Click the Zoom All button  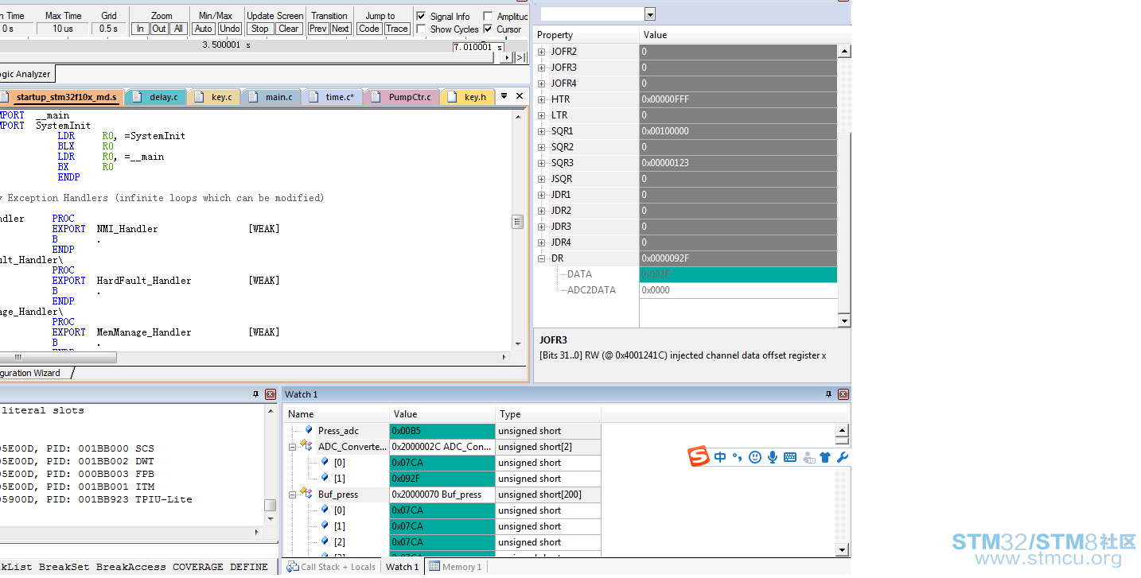coord(178,29)
